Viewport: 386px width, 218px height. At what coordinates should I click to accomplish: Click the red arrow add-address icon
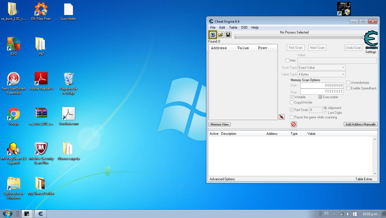coord(282,117)
